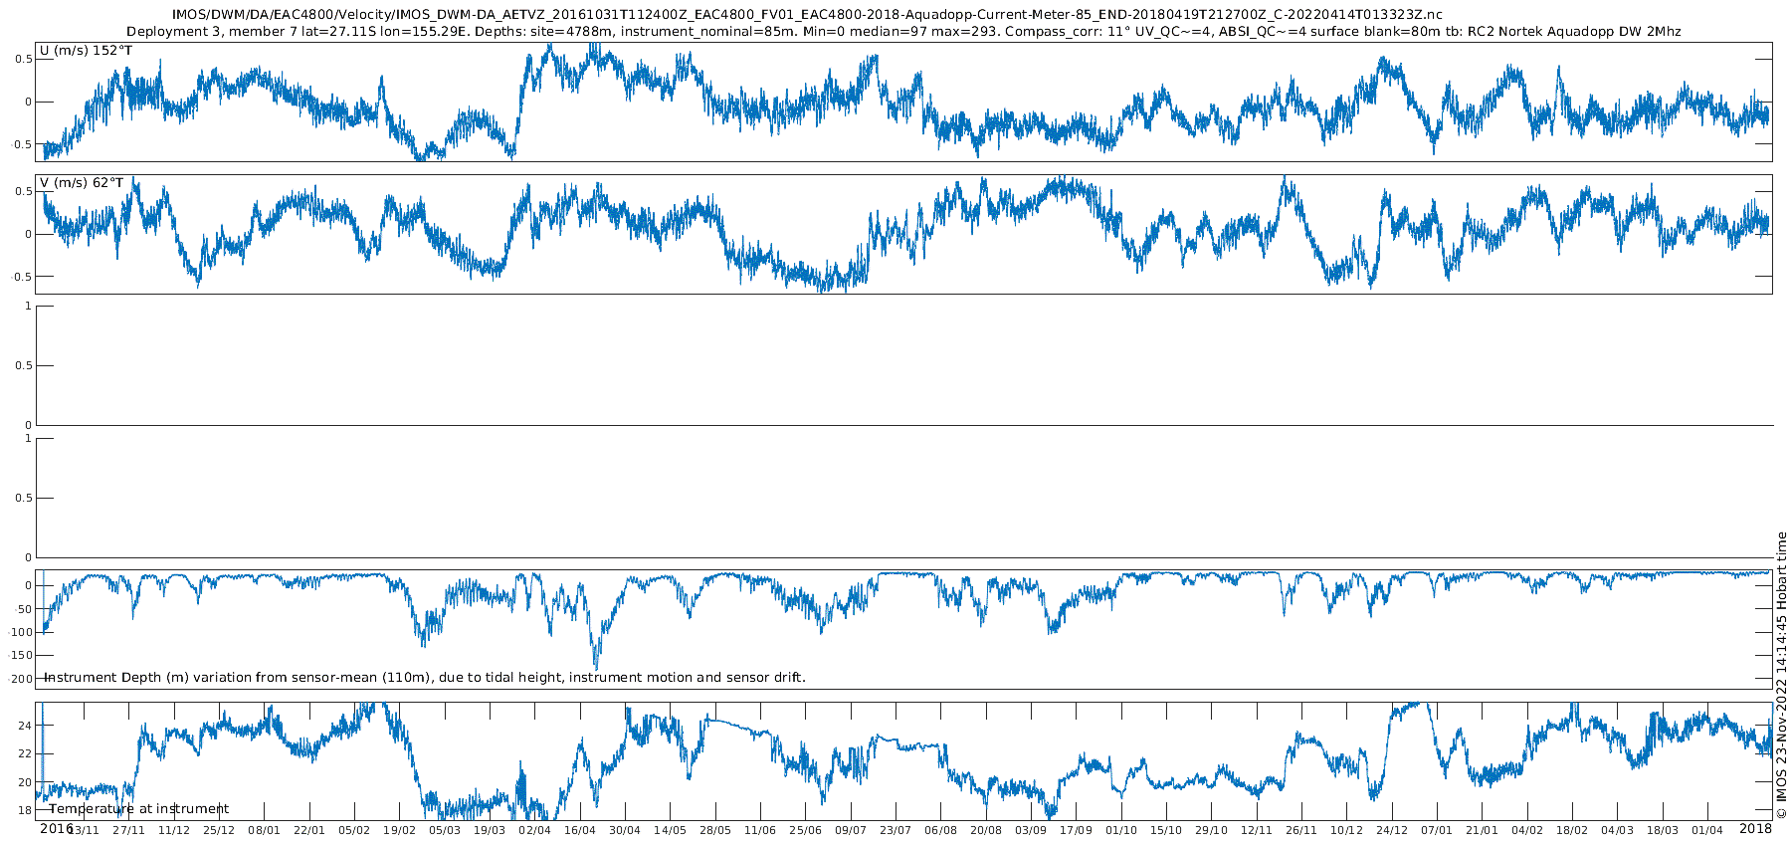Screen dimensions: 1791x846
Task: Click the '02/04' date tick label
Action: 534,830
